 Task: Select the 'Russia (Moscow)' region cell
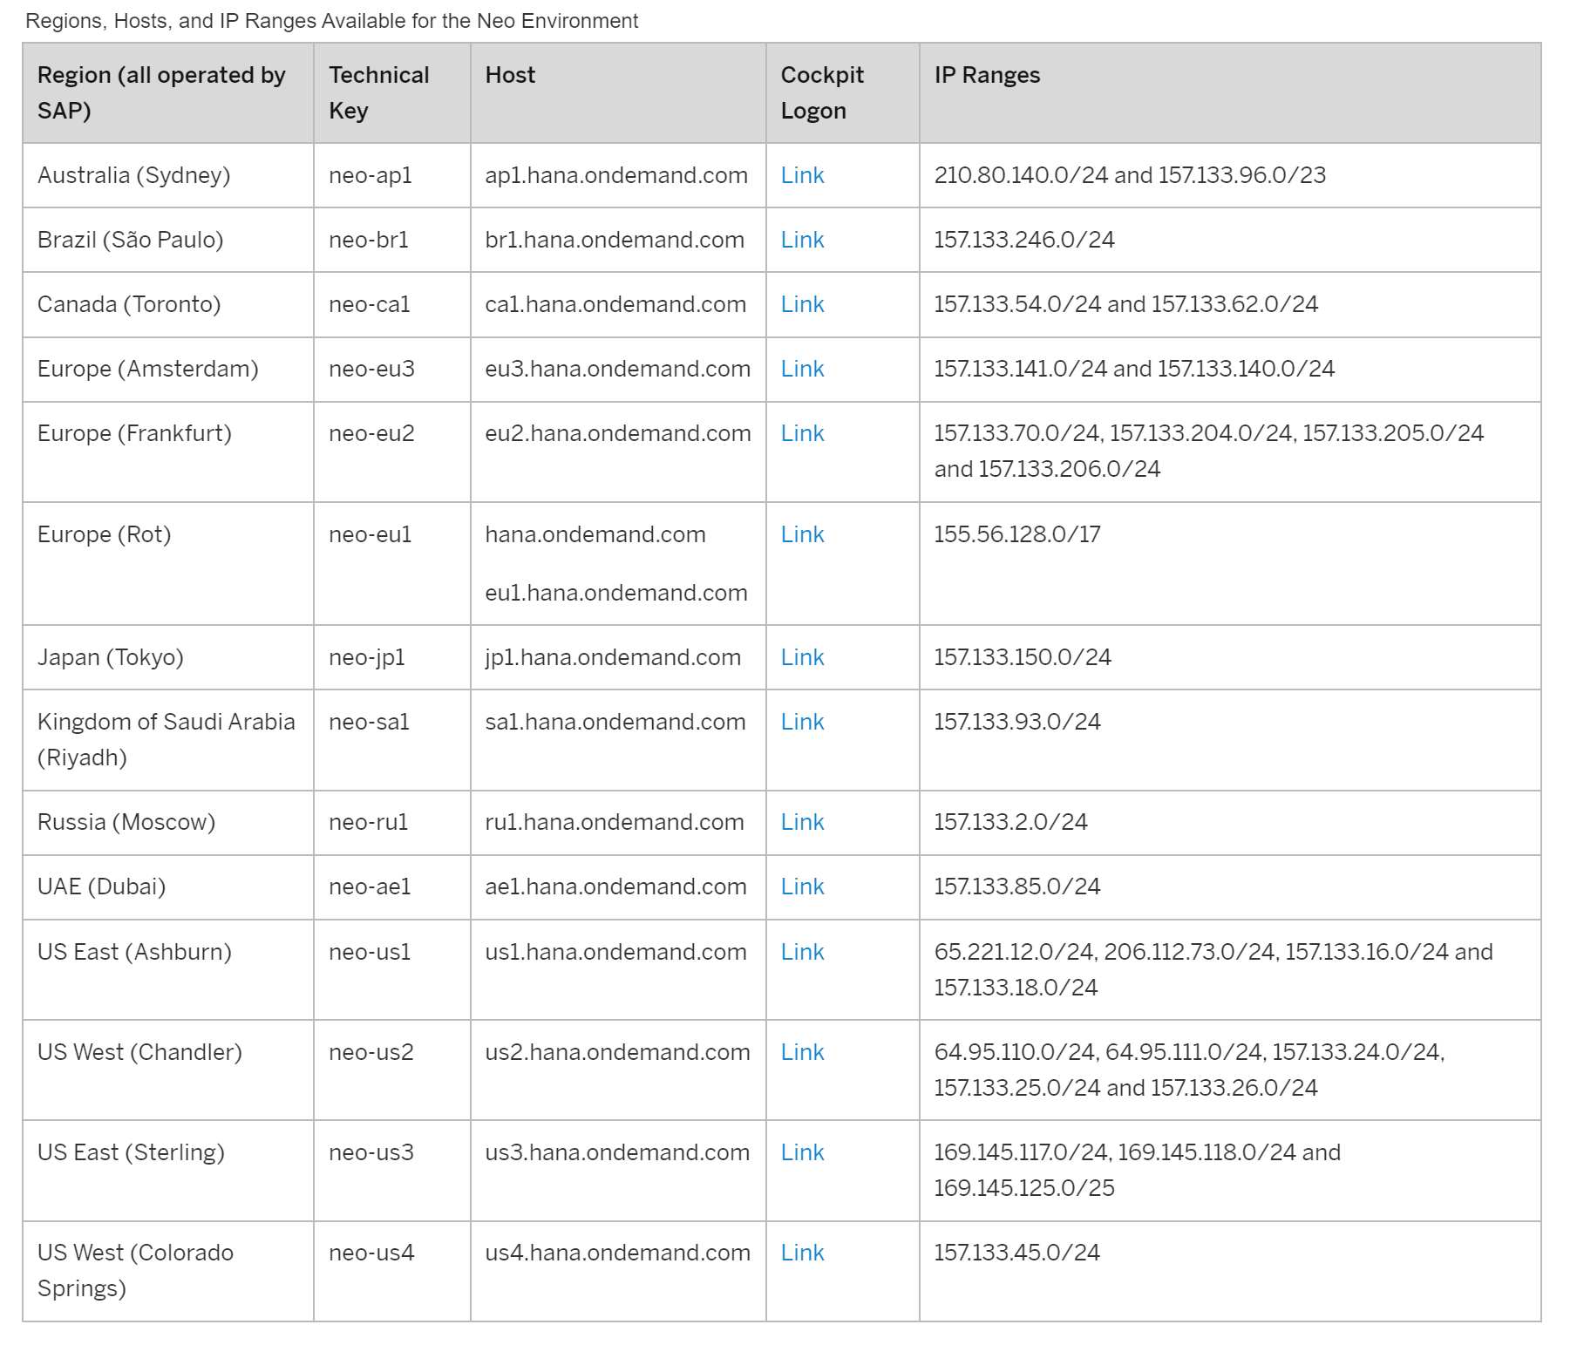(x=168, y=822)
